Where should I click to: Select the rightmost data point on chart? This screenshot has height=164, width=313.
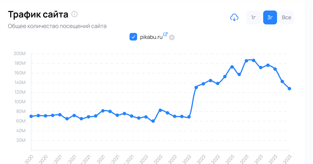pos(290,89)
